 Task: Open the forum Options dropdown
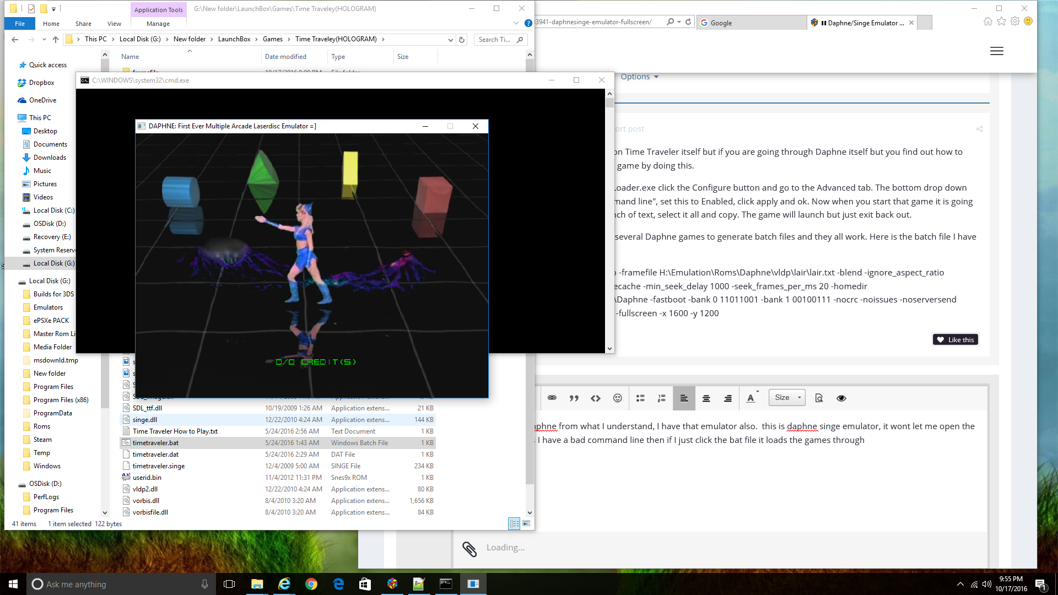click(x=639, y=77)
